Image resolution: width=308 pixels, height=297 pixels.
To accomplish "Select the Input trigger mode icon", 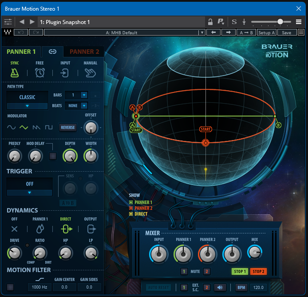I will coord(65,73).
